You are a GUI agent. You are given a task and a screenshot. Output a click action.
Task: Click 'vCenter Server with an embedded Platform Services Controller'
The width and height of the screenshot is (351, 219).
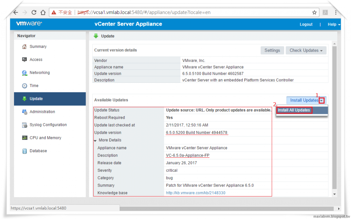(x=238, y=80)
